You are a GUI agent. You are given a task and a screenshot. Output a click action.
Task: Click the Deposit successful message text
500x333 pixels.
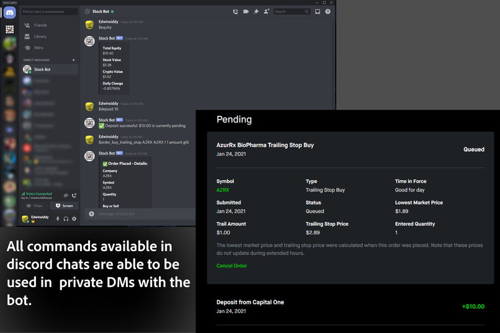point(145,126)
